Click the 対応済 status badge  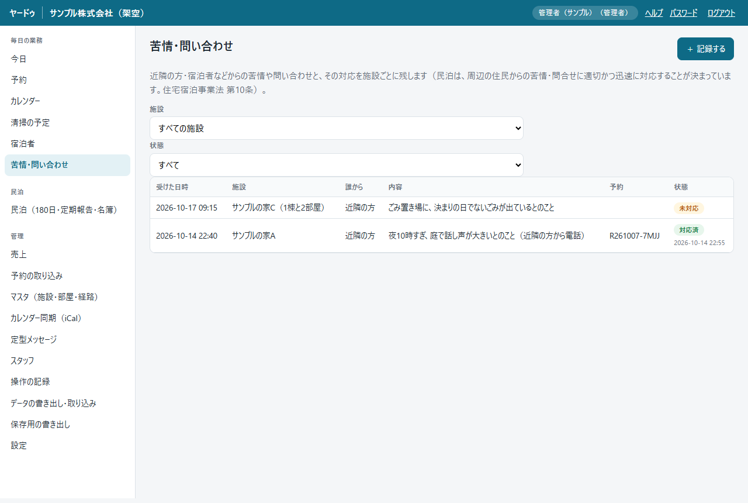[x=688, y=230]
